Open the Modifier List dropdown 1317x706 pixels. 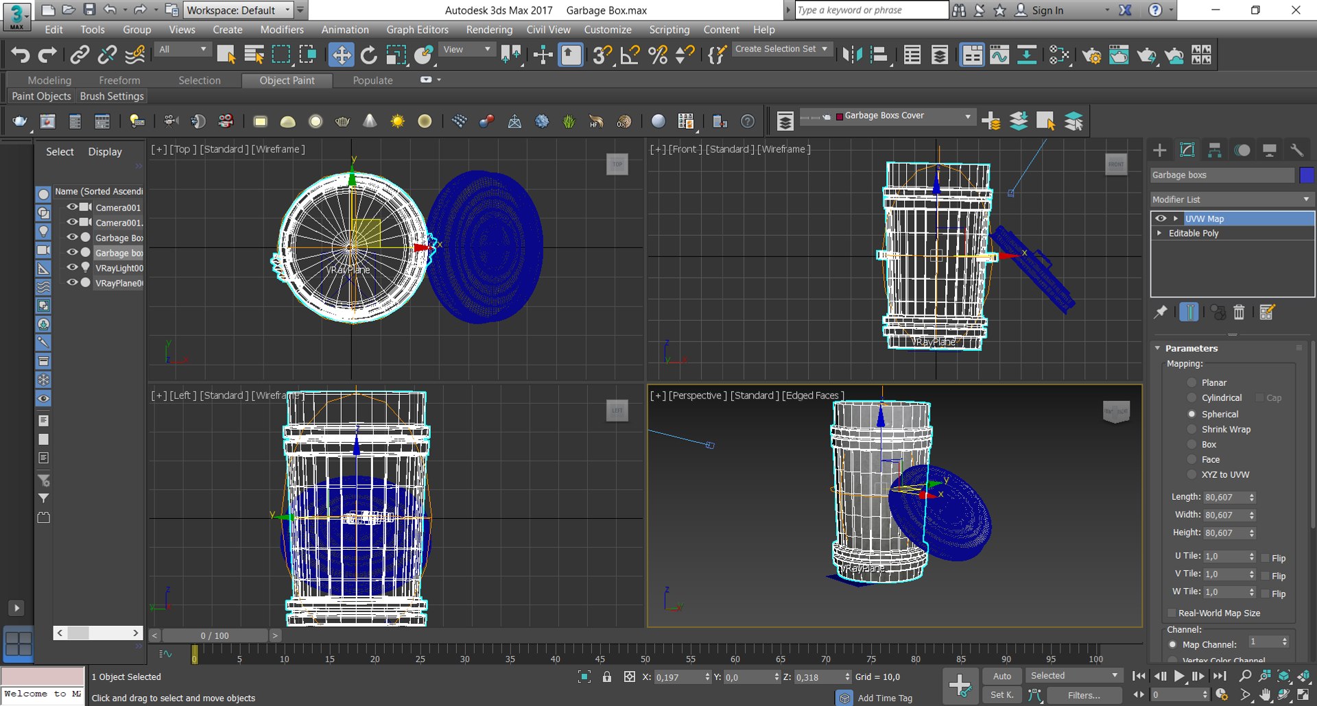click(x=1232, y=199)
